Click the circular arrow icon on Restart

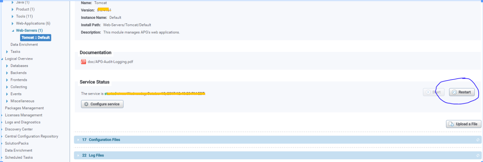[x=454, y=92]
